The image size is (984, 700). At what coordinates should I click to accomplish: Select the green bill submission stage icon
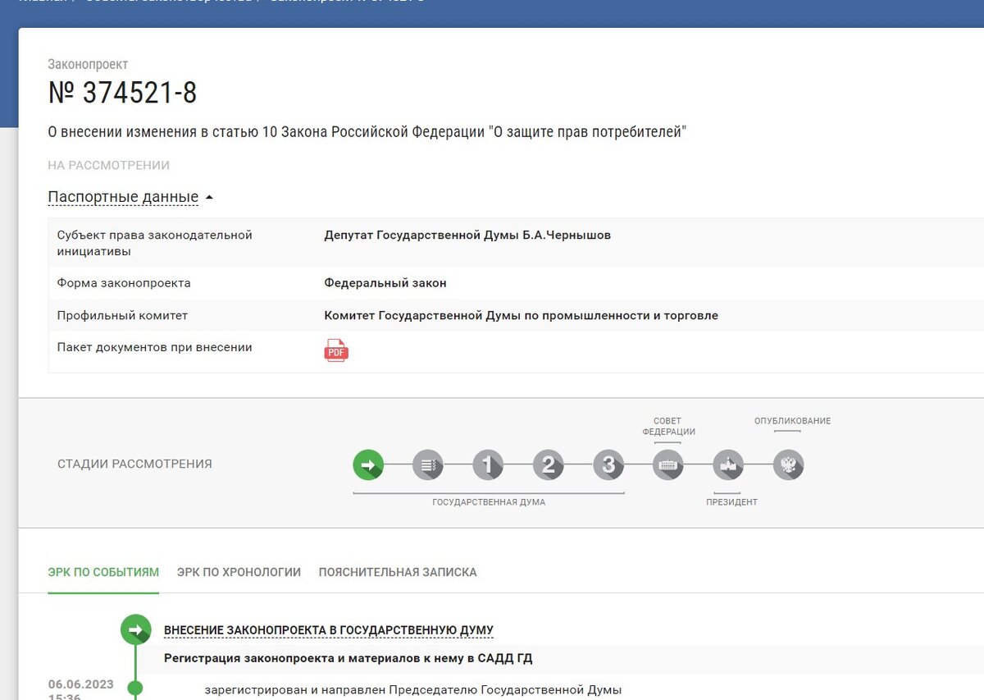click(x=368, y=464)
